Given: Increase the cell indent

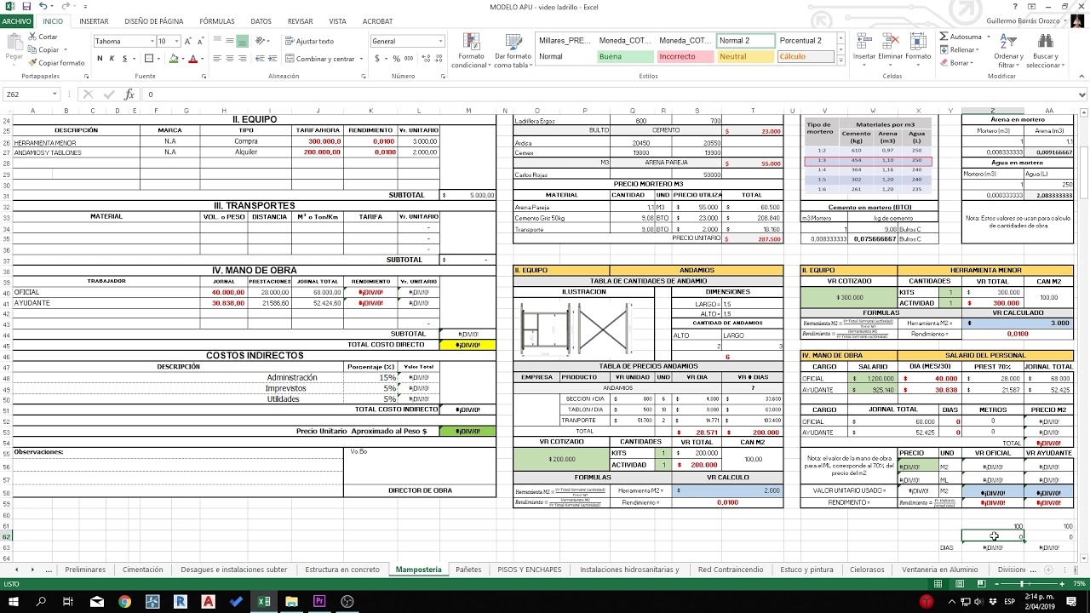Looking at the screenshot, I should (x=272, y=59).
